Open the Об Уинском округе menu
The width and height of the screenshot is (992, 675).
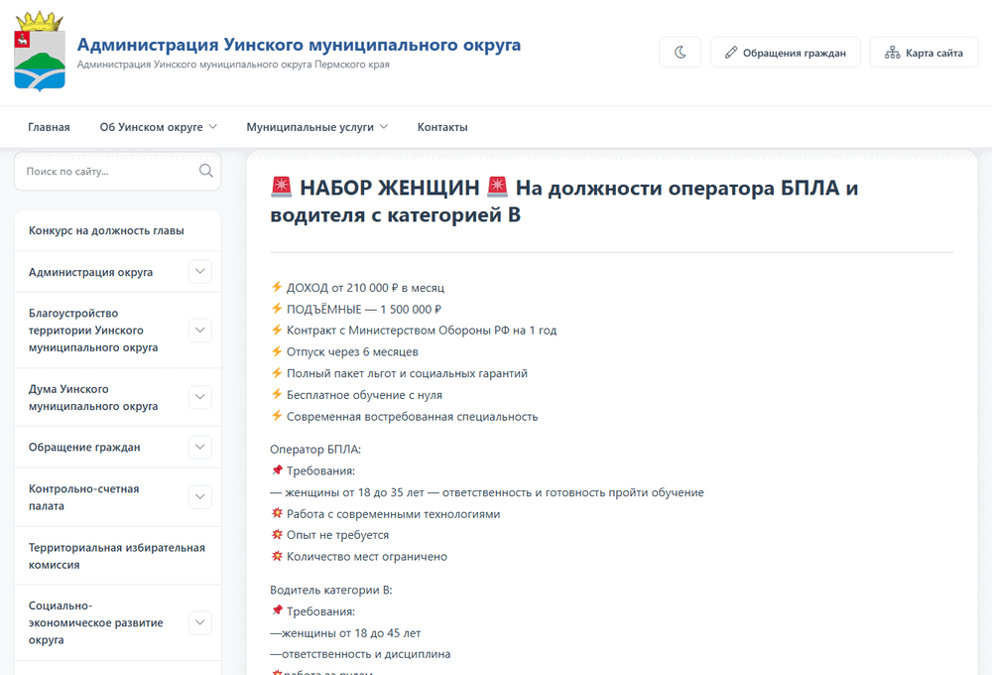click(x=158, y=127)
